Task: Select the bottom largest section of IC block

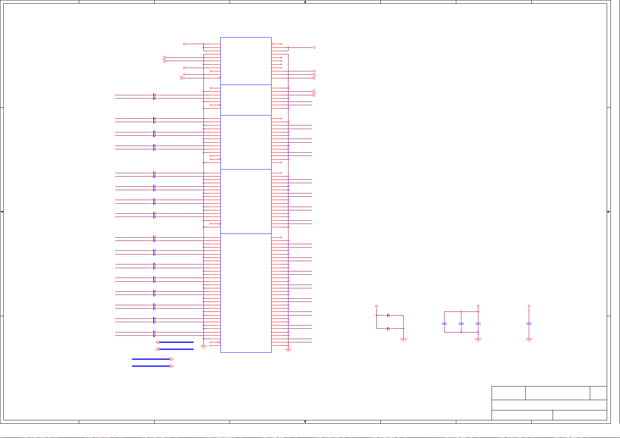Action: tap(246, 293)
